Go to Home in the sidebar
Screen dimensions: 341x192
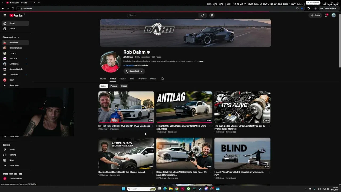(x=15, y=23)
